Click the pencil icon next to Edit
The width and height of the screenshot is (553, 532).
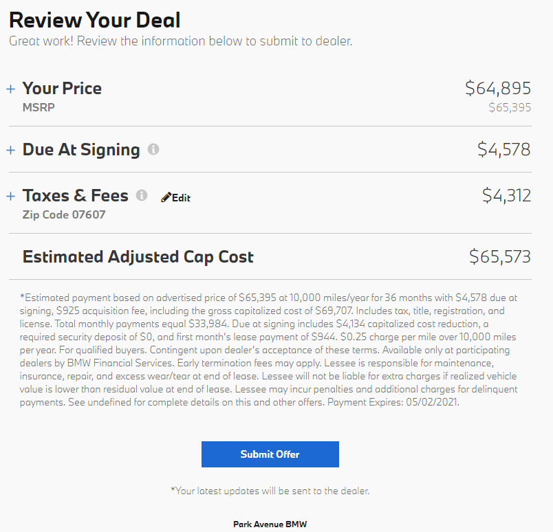click(x=166, y=197)
